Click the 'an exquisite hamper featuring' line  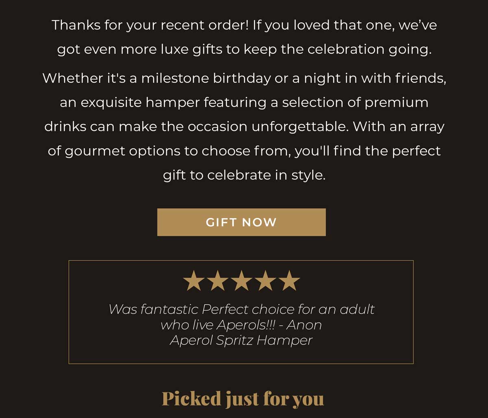244,102
